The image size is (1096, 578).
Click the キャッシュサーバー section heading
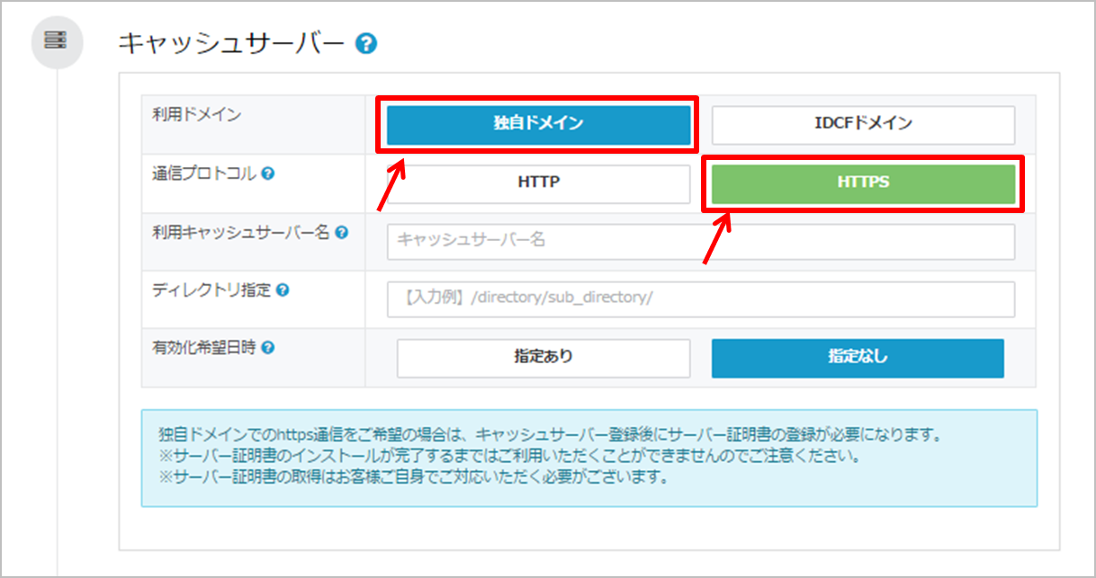[x=232, y=43]
